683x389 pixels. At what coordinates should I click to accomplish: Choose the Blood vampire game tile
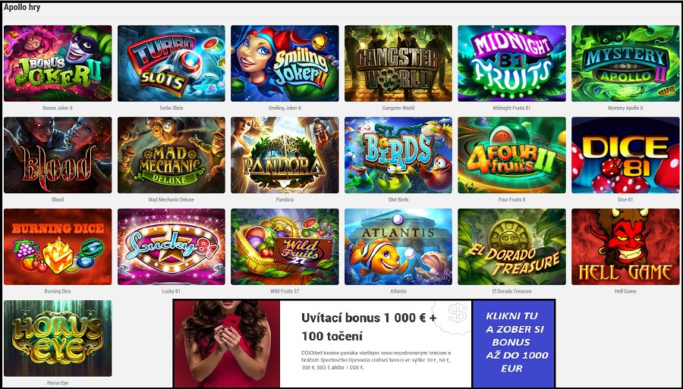58,155
